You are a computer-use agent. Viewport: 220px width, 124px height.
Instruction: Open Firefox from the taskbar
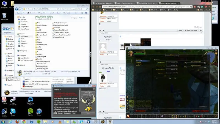click(17, 122)
